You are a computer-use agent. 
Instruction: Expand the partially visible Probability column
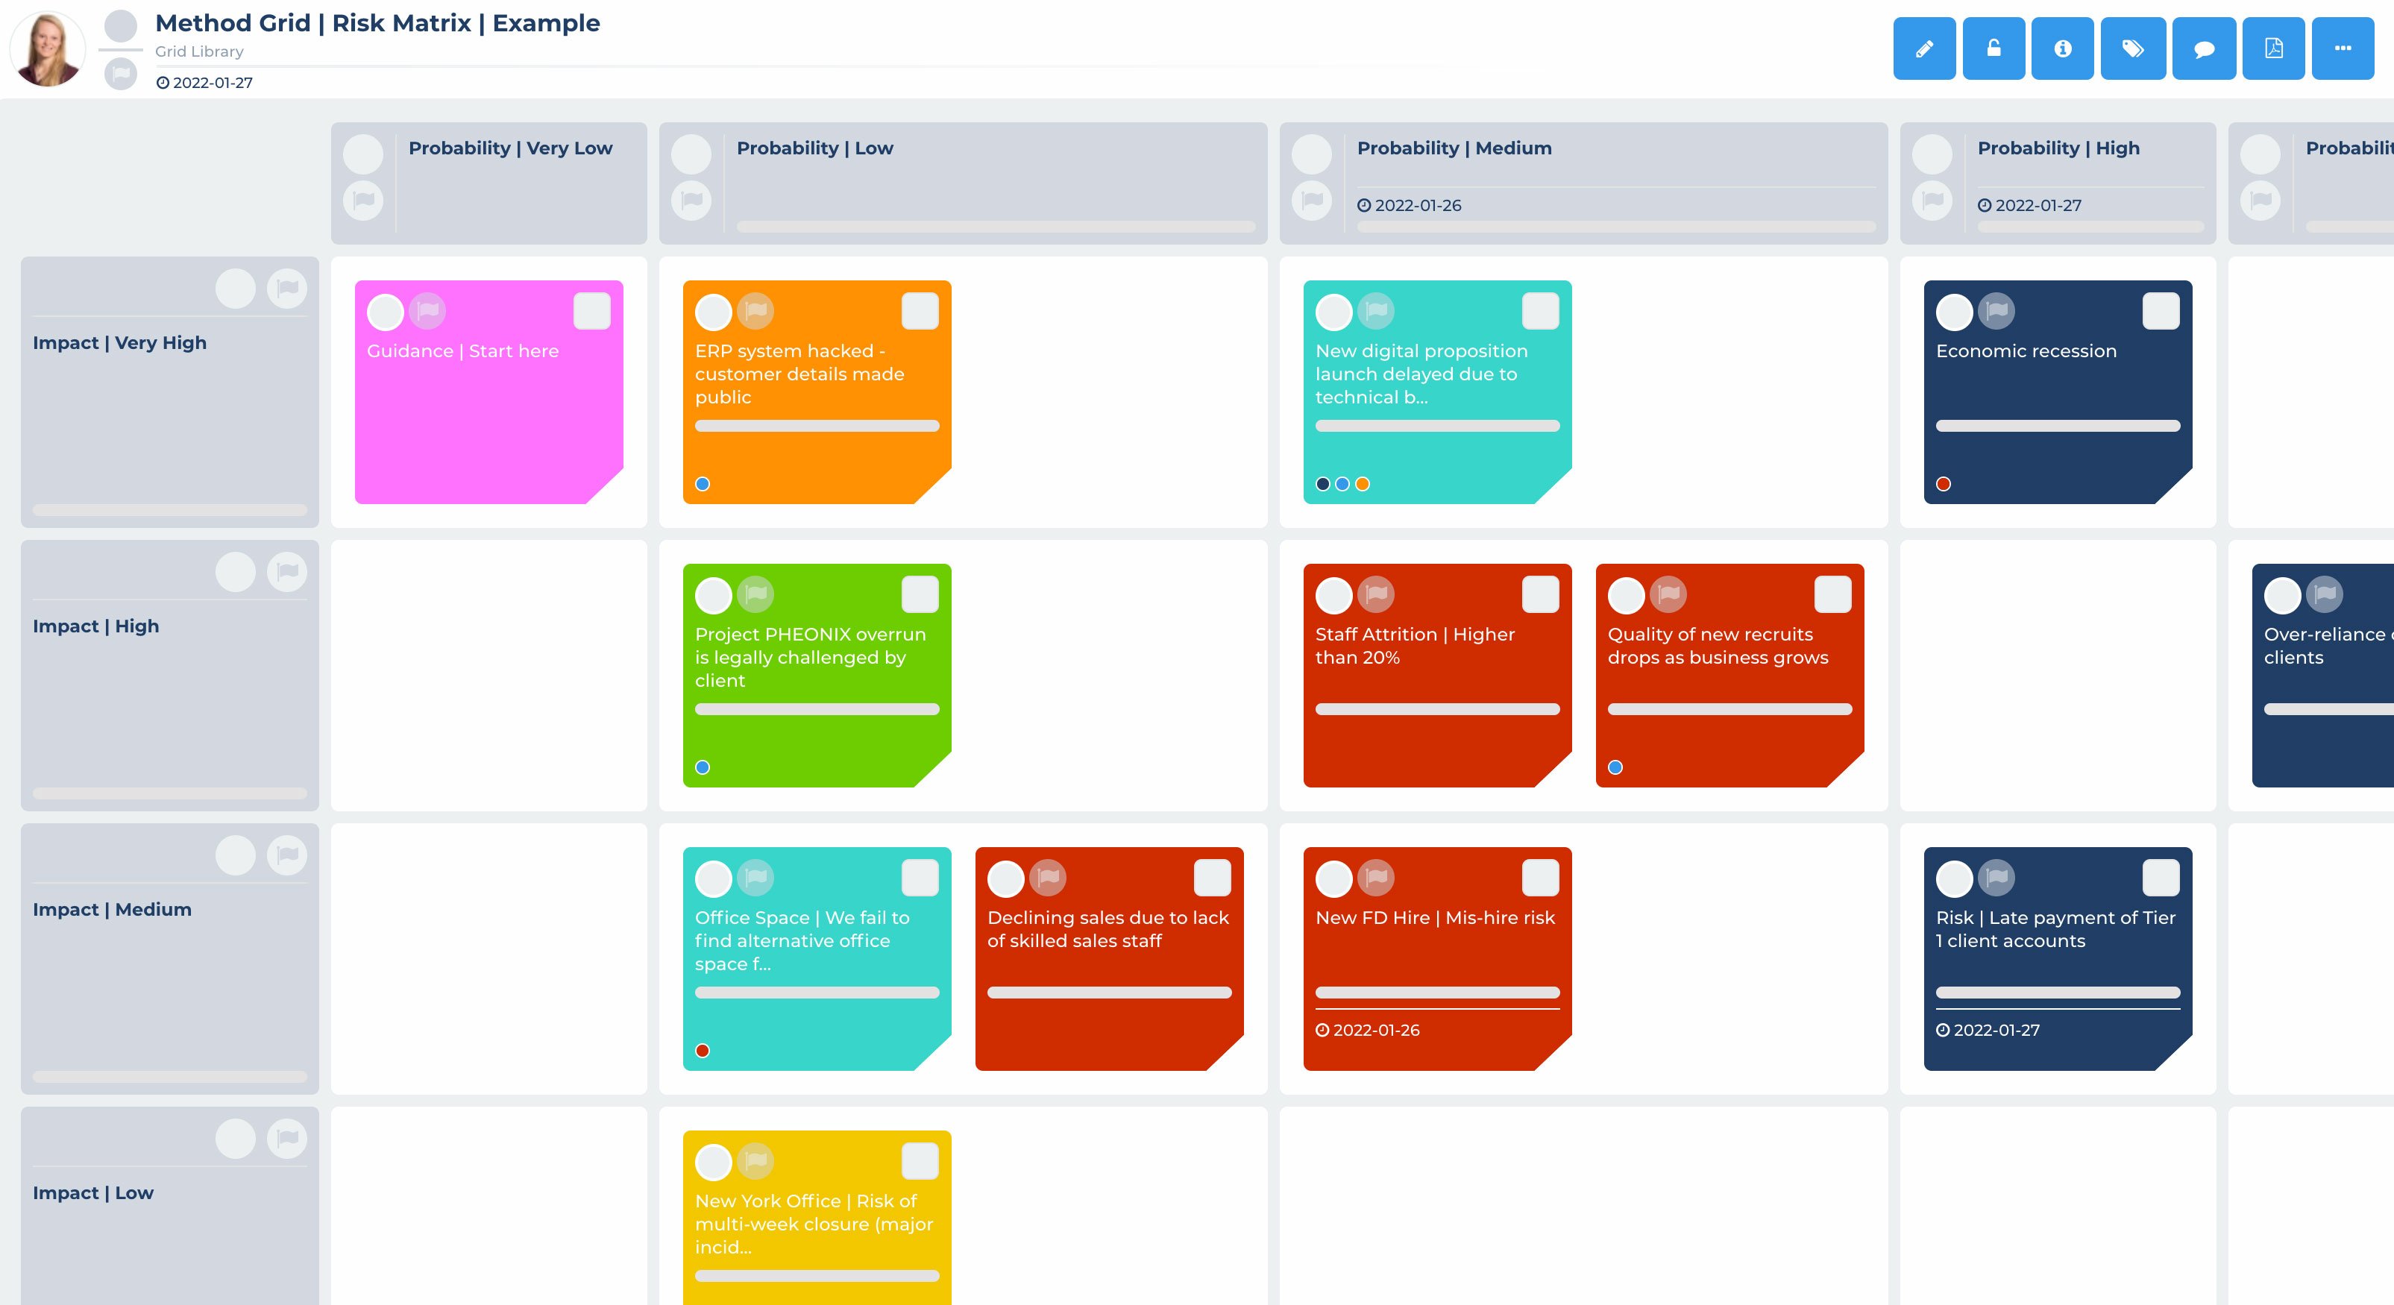coord(2348,146)
